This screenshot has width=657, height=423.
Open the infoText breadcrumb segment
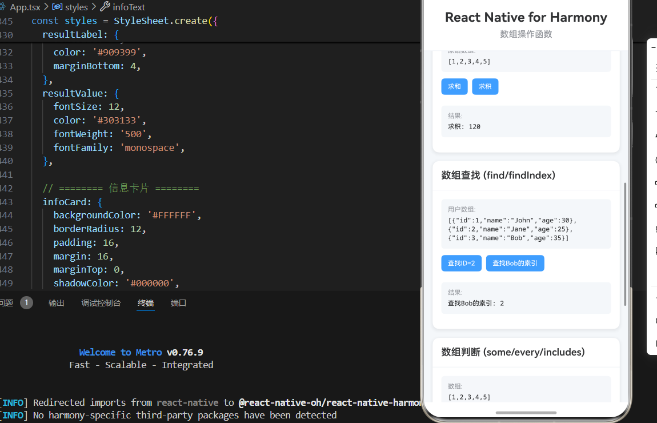click(123, 7)
